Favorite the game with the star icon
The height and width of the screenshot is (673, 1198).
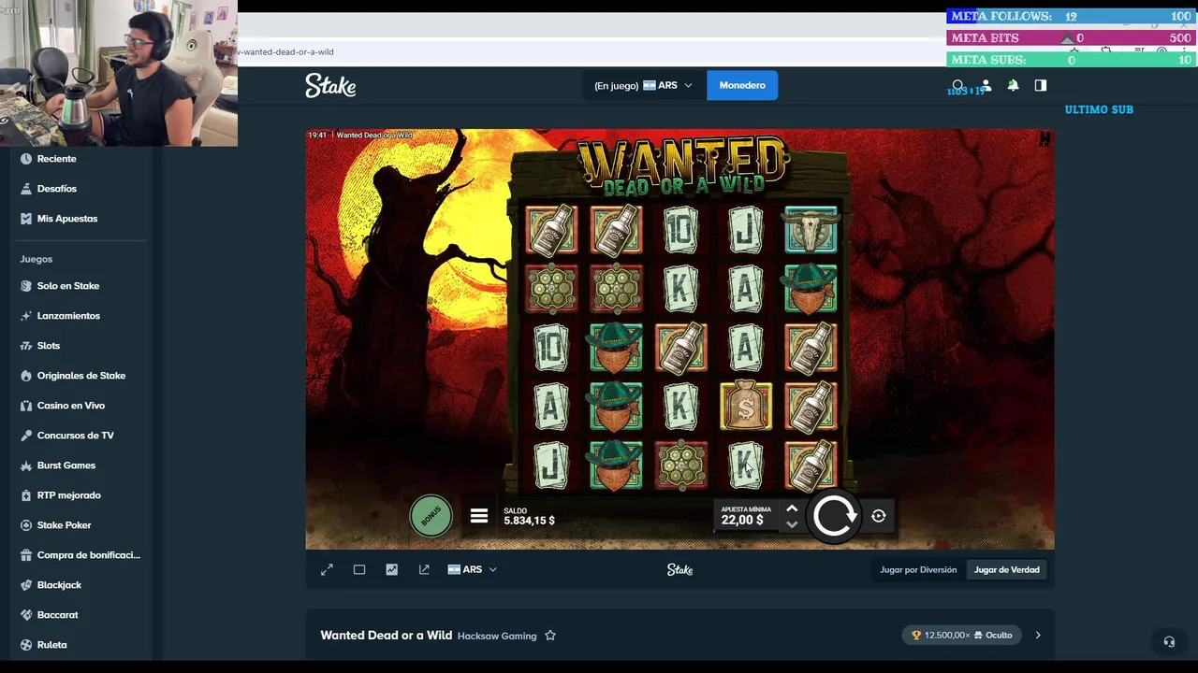pos(550,636)
